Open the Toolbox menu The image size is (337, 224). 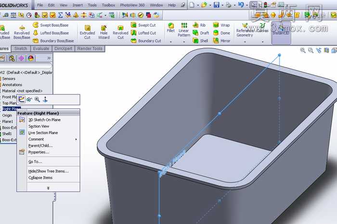click(x=108, y=5)
